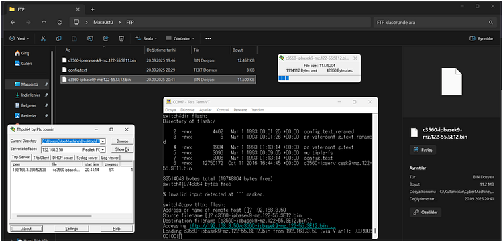Open Giriş in the navigation pane

22,53
